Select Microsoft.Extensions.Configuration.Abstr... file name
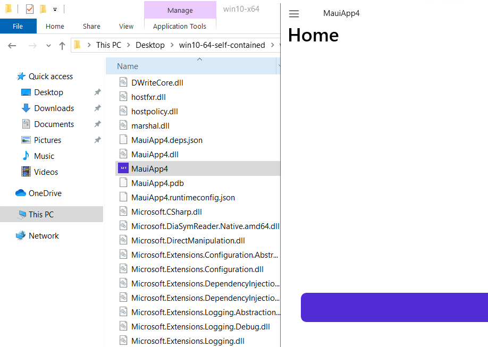This screenshot has width=488, height=347. [205, 255]
